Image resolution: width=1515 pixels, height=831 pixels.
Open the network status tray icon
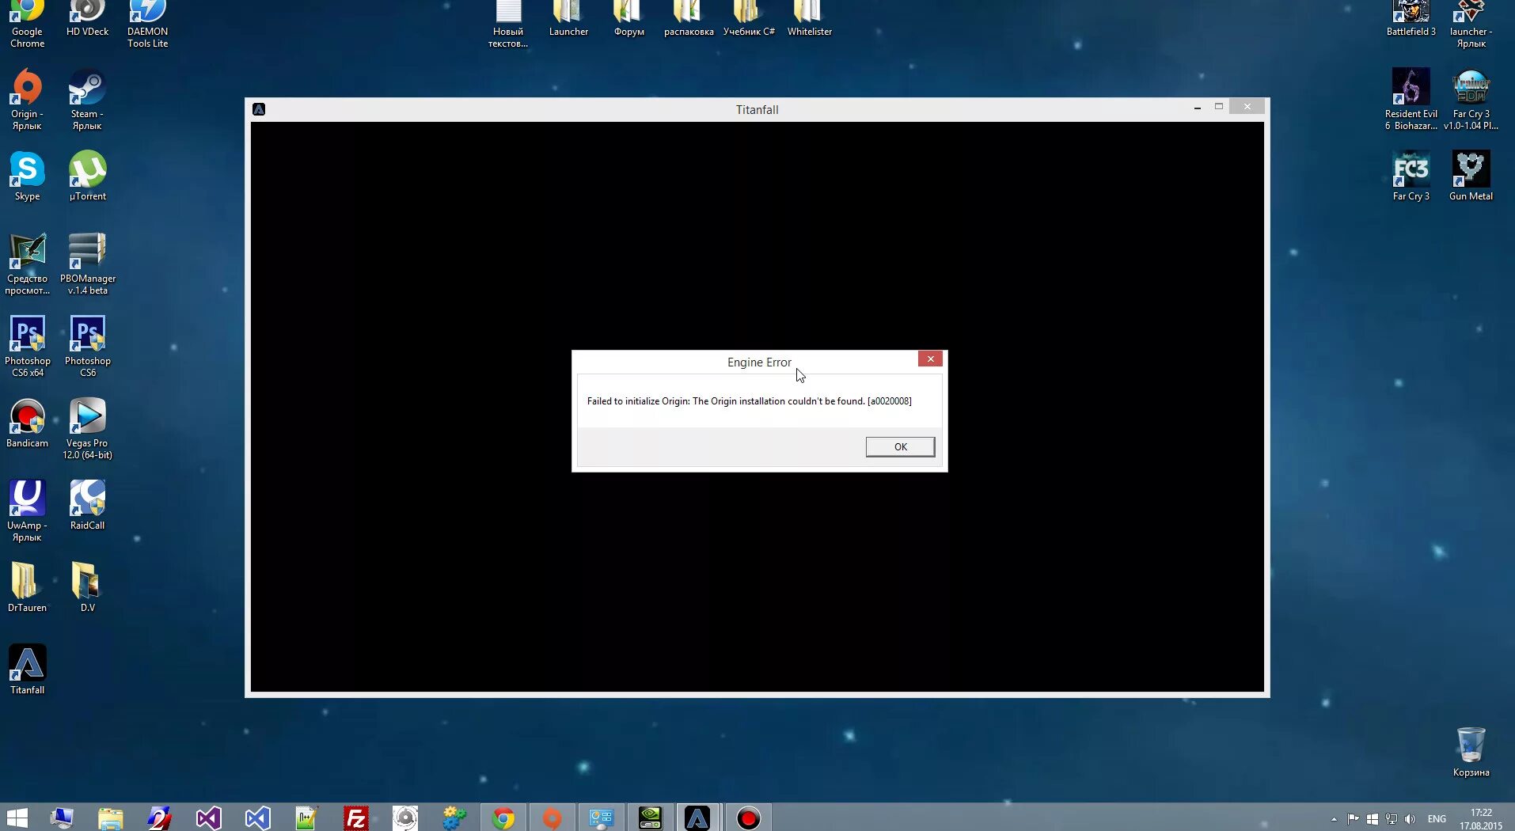coord(1391,819)
